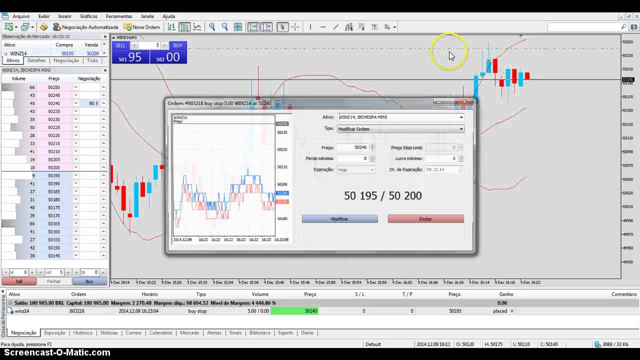Open the Arquivo menu
640x360 pixels.
[21, 16]
